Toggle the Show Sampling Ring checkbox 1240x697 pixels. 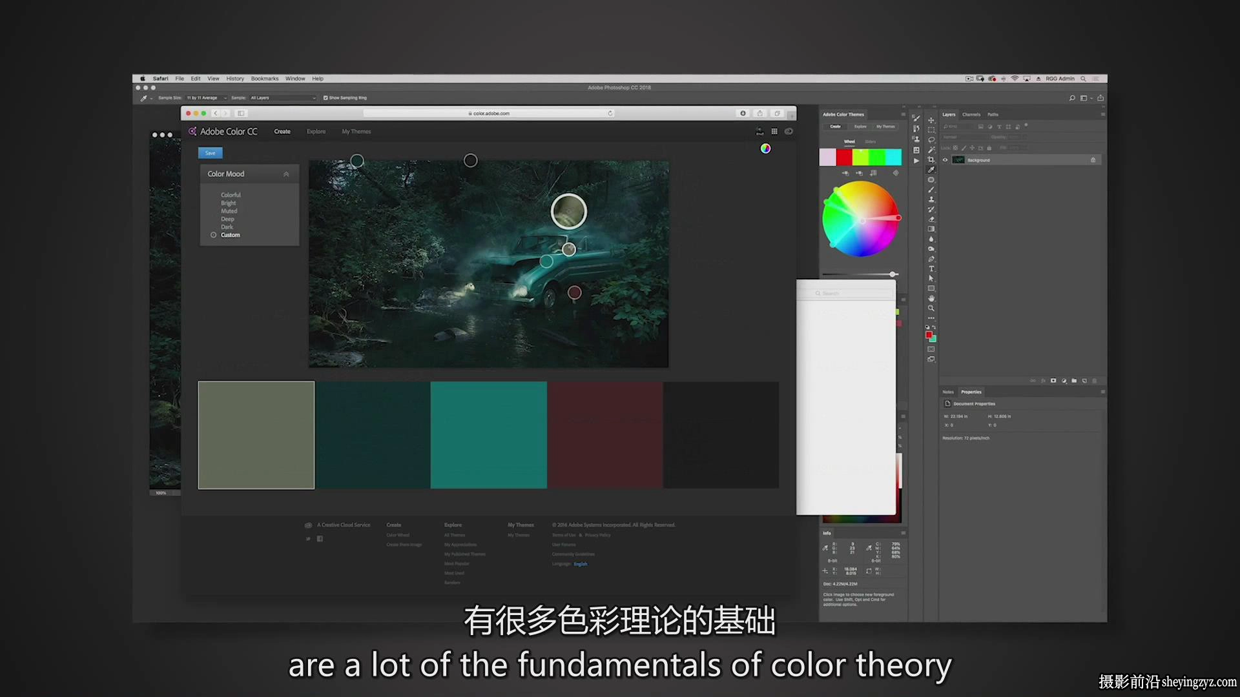coord(325,98)
